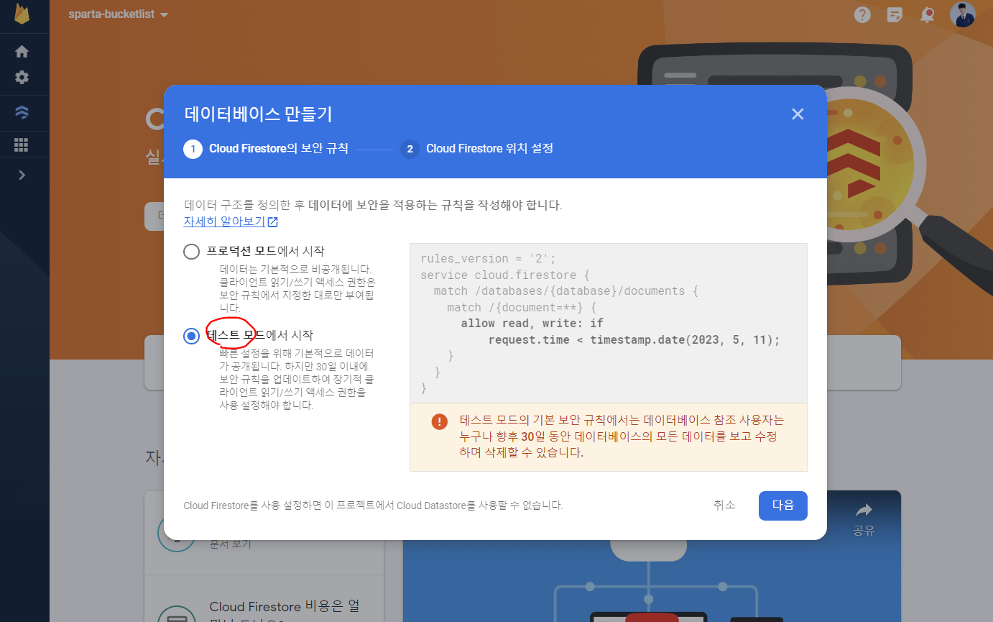Click the service cloud.firestore code line

coord(505,275)
